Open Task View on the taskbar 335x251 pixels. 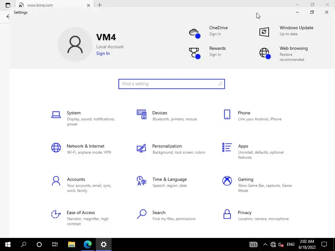click(55, 244)
